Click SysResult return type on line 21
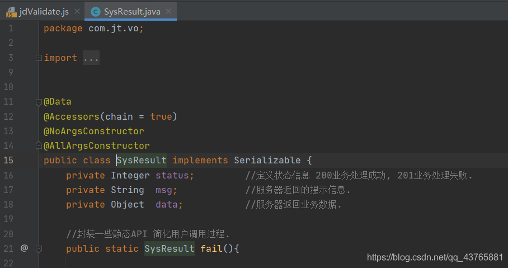The image size is (508, 268). pyautogui.click(x=170, y=248)
